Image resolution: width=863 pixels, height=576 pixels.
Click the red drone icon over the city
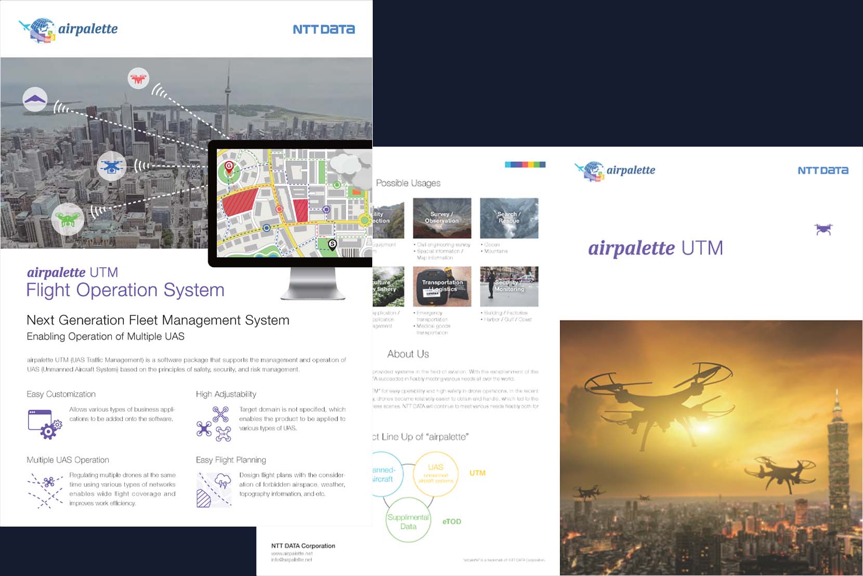(x=138, y=78)
